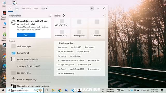The image size is (166, 93).
Task: Search trending 'masters 2023'
Action: pos(76,47)
